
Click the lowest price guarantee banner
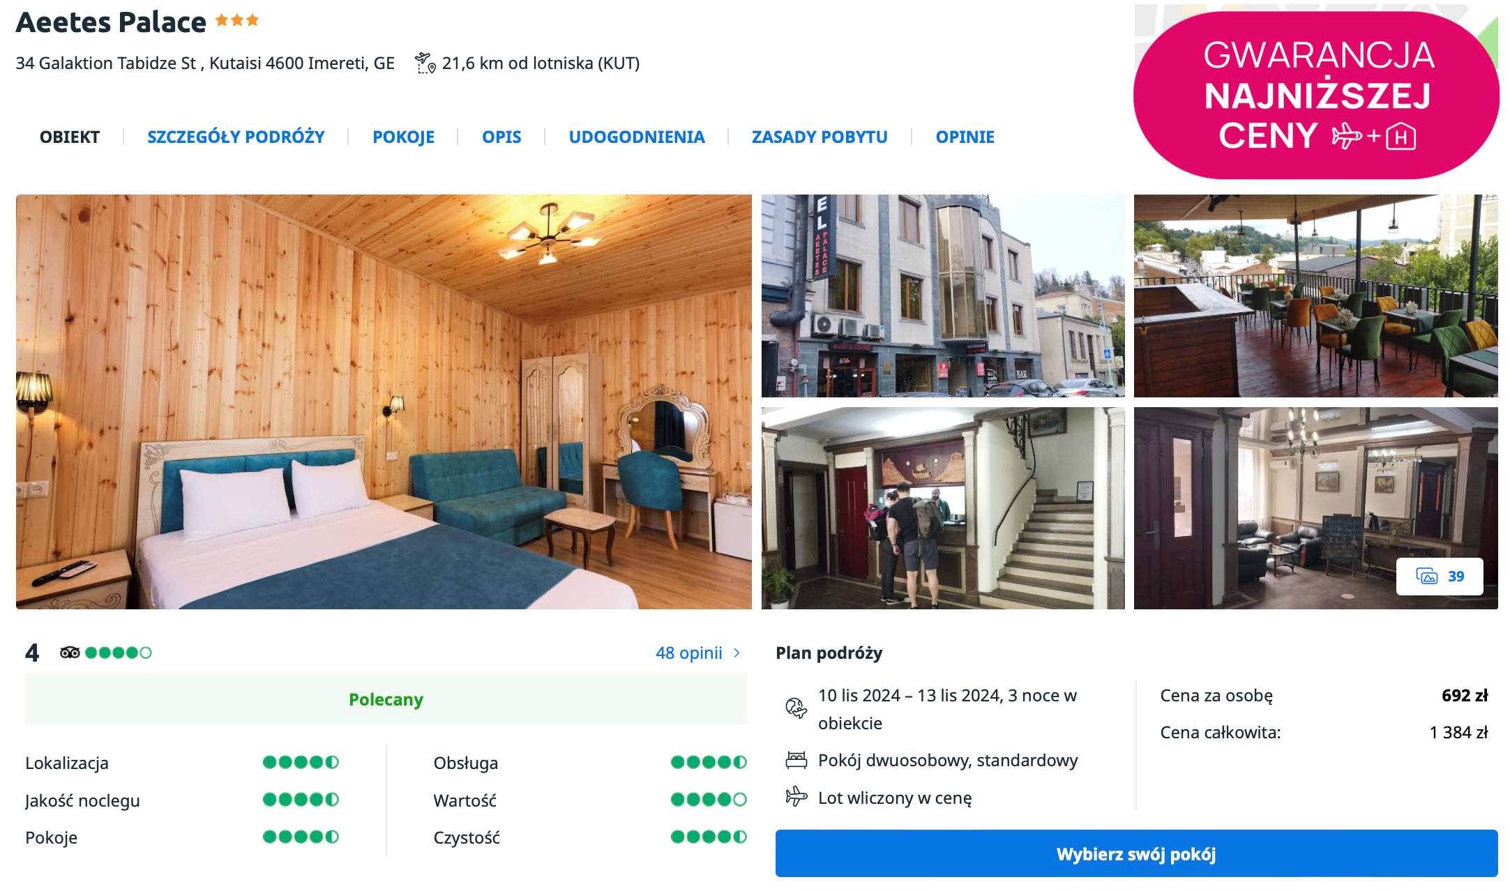[1315, 96]
